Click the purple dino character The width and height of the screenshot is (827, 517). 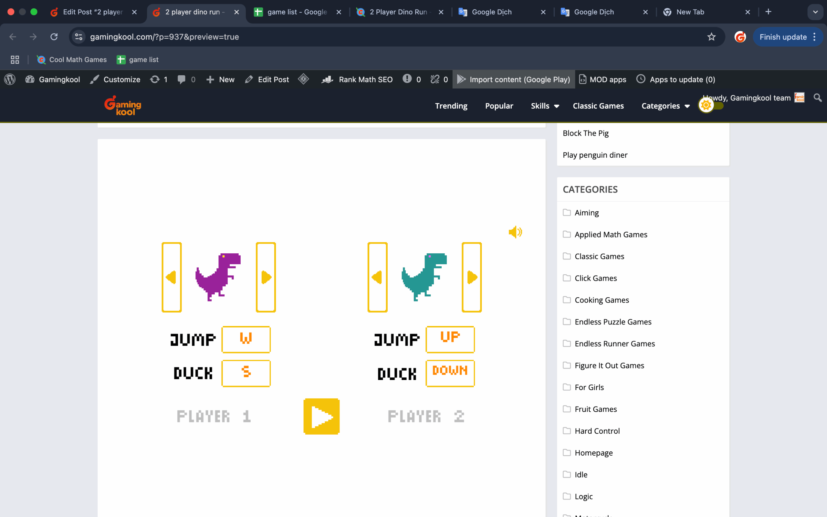click(x=218, y=277)
